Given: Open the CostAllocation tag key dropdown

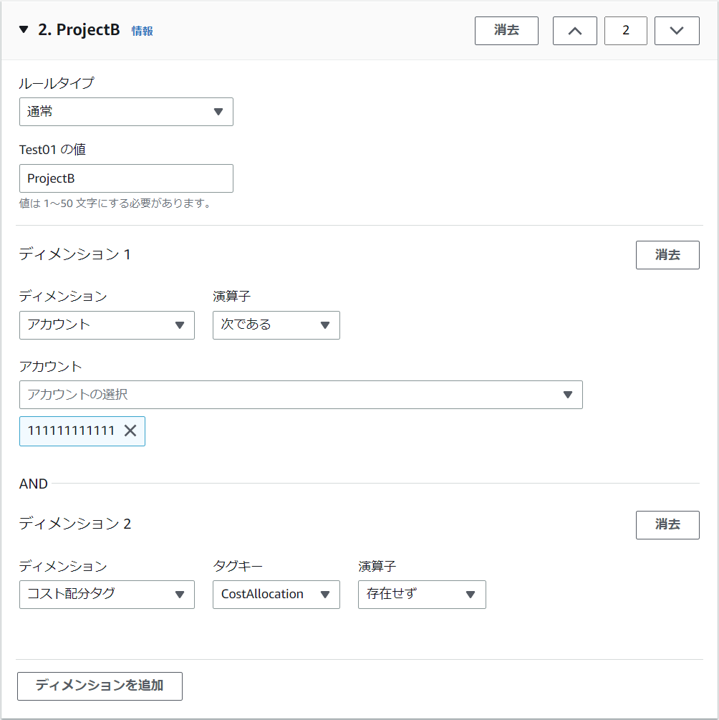Looking at the screenshot, I should click(276, 594).
